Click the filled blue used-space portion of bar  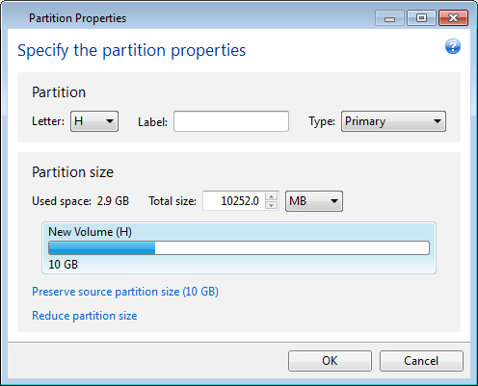coord(102,248)
